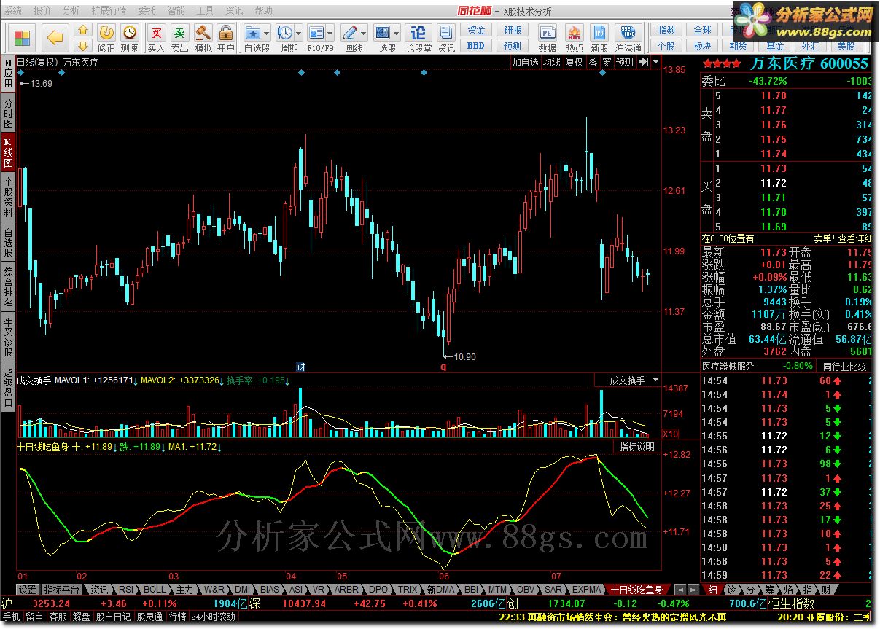Screen dimensions: 880x629
Task: Open the 扩展行情 menu
Action: [x=109, y=10]
